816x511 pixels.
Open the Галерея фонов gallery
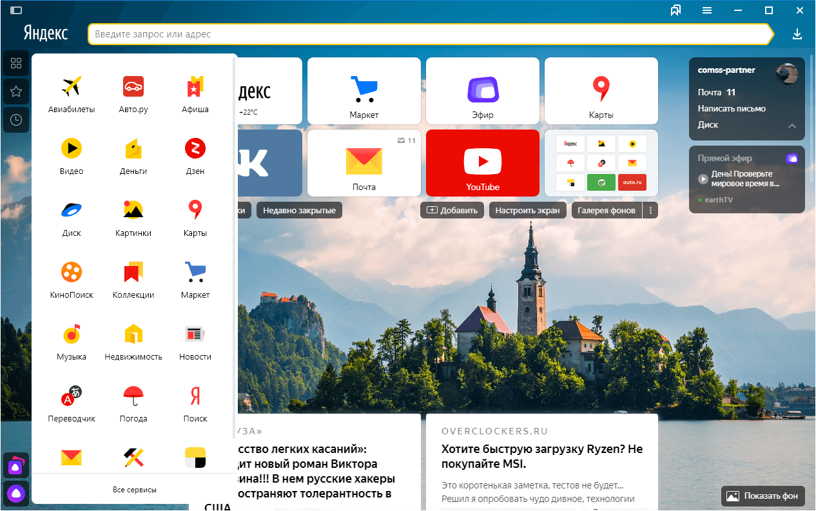pyautogui.click(x=607, y=210)
